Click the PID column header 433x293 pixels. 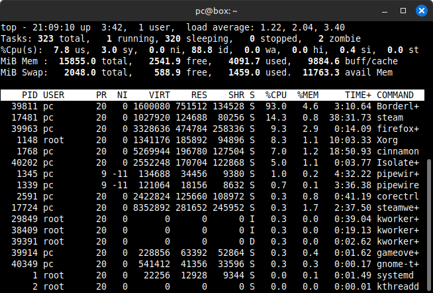[x=30, y=95]
